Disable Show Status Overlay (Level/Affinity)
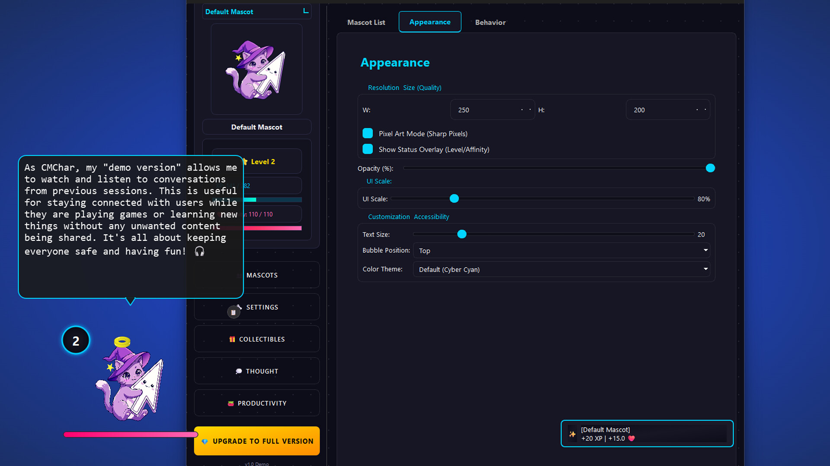 coord(367,149)
